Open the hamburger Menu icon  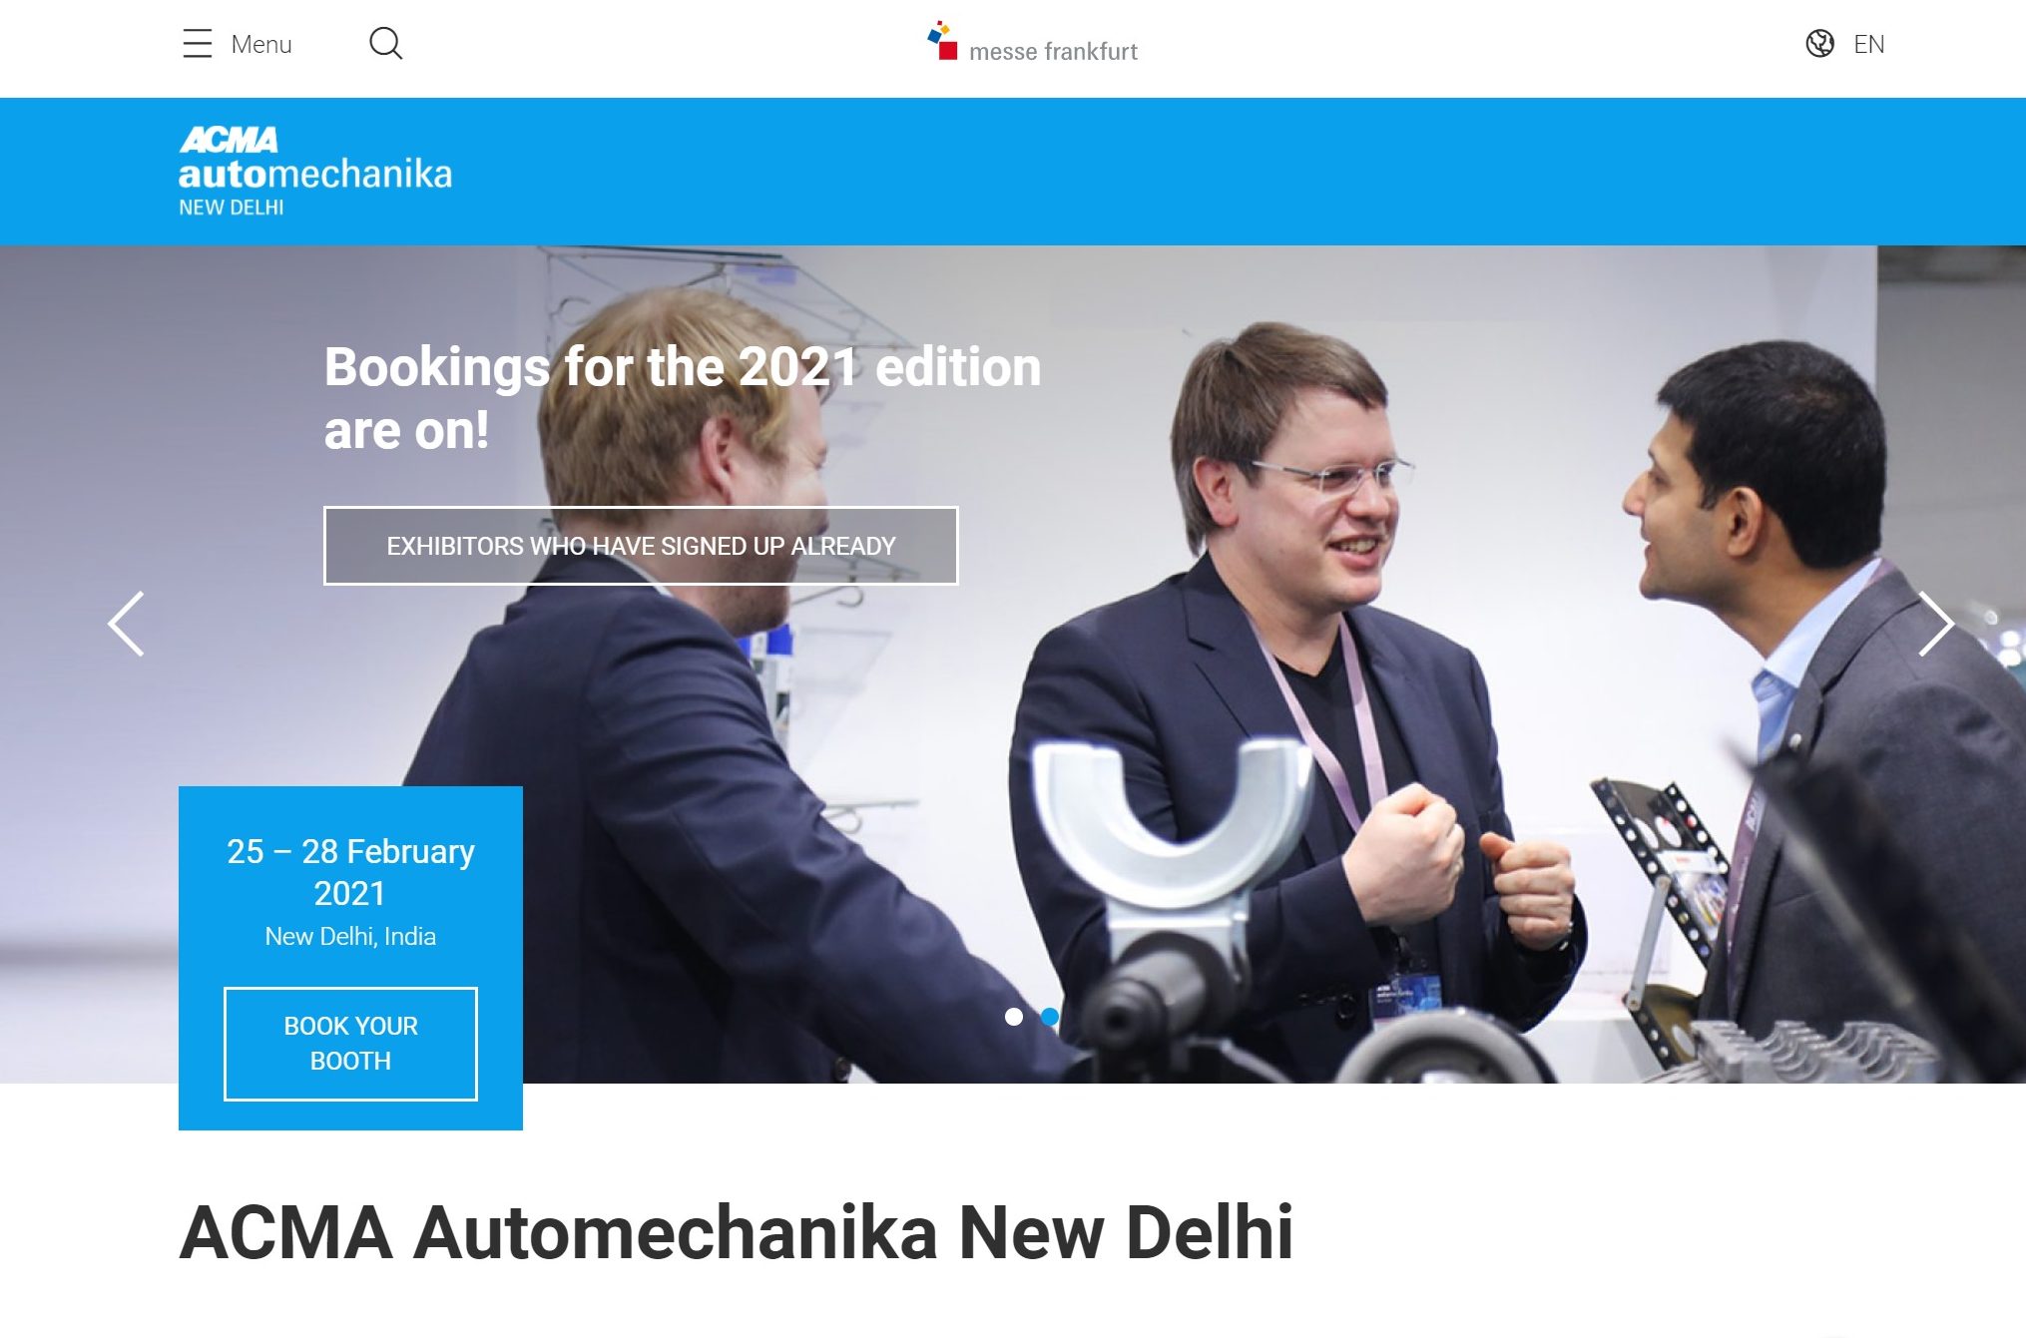point(198,44)
